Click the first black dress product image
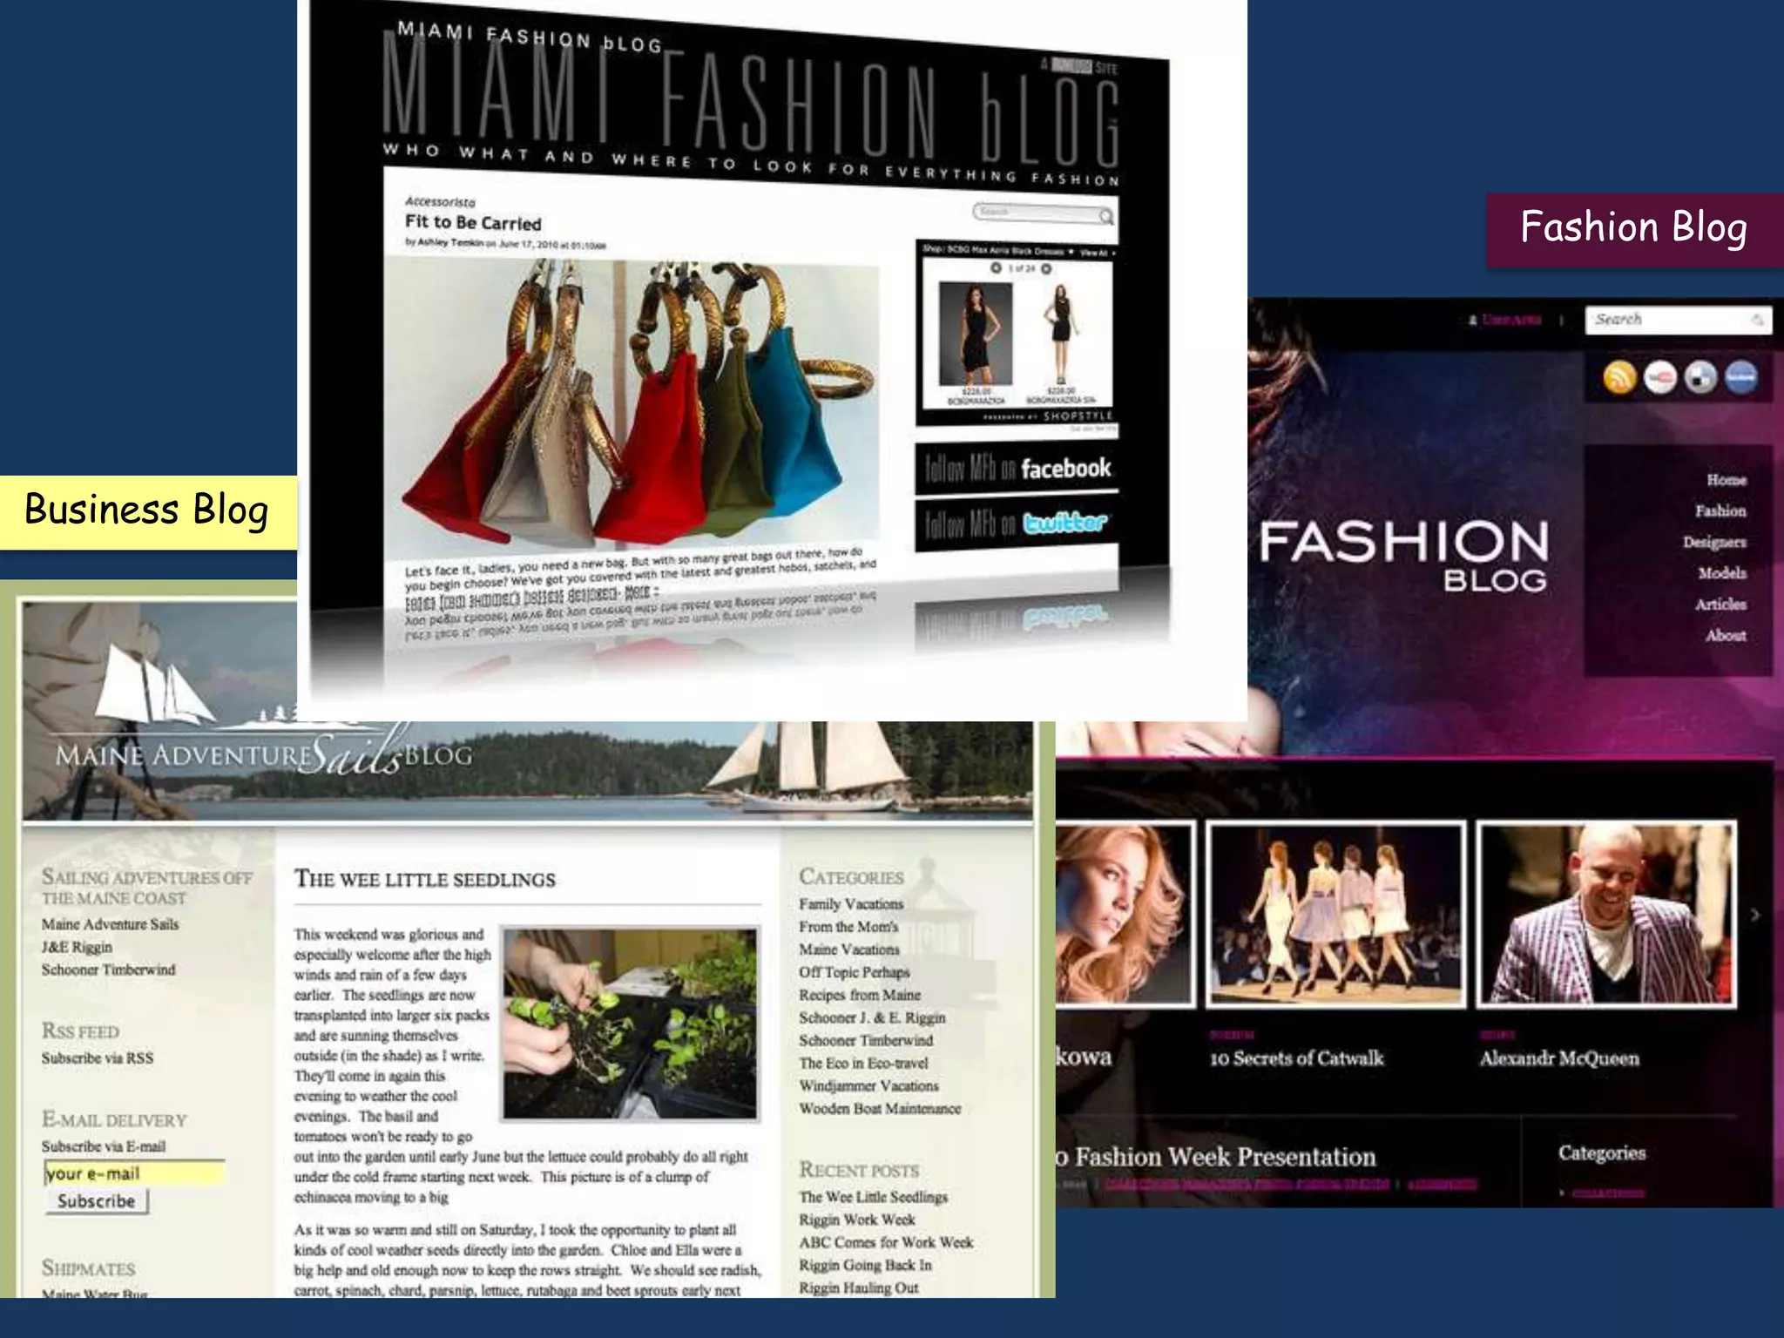The image size is (1784, 1338). click(x=975, y=334)
